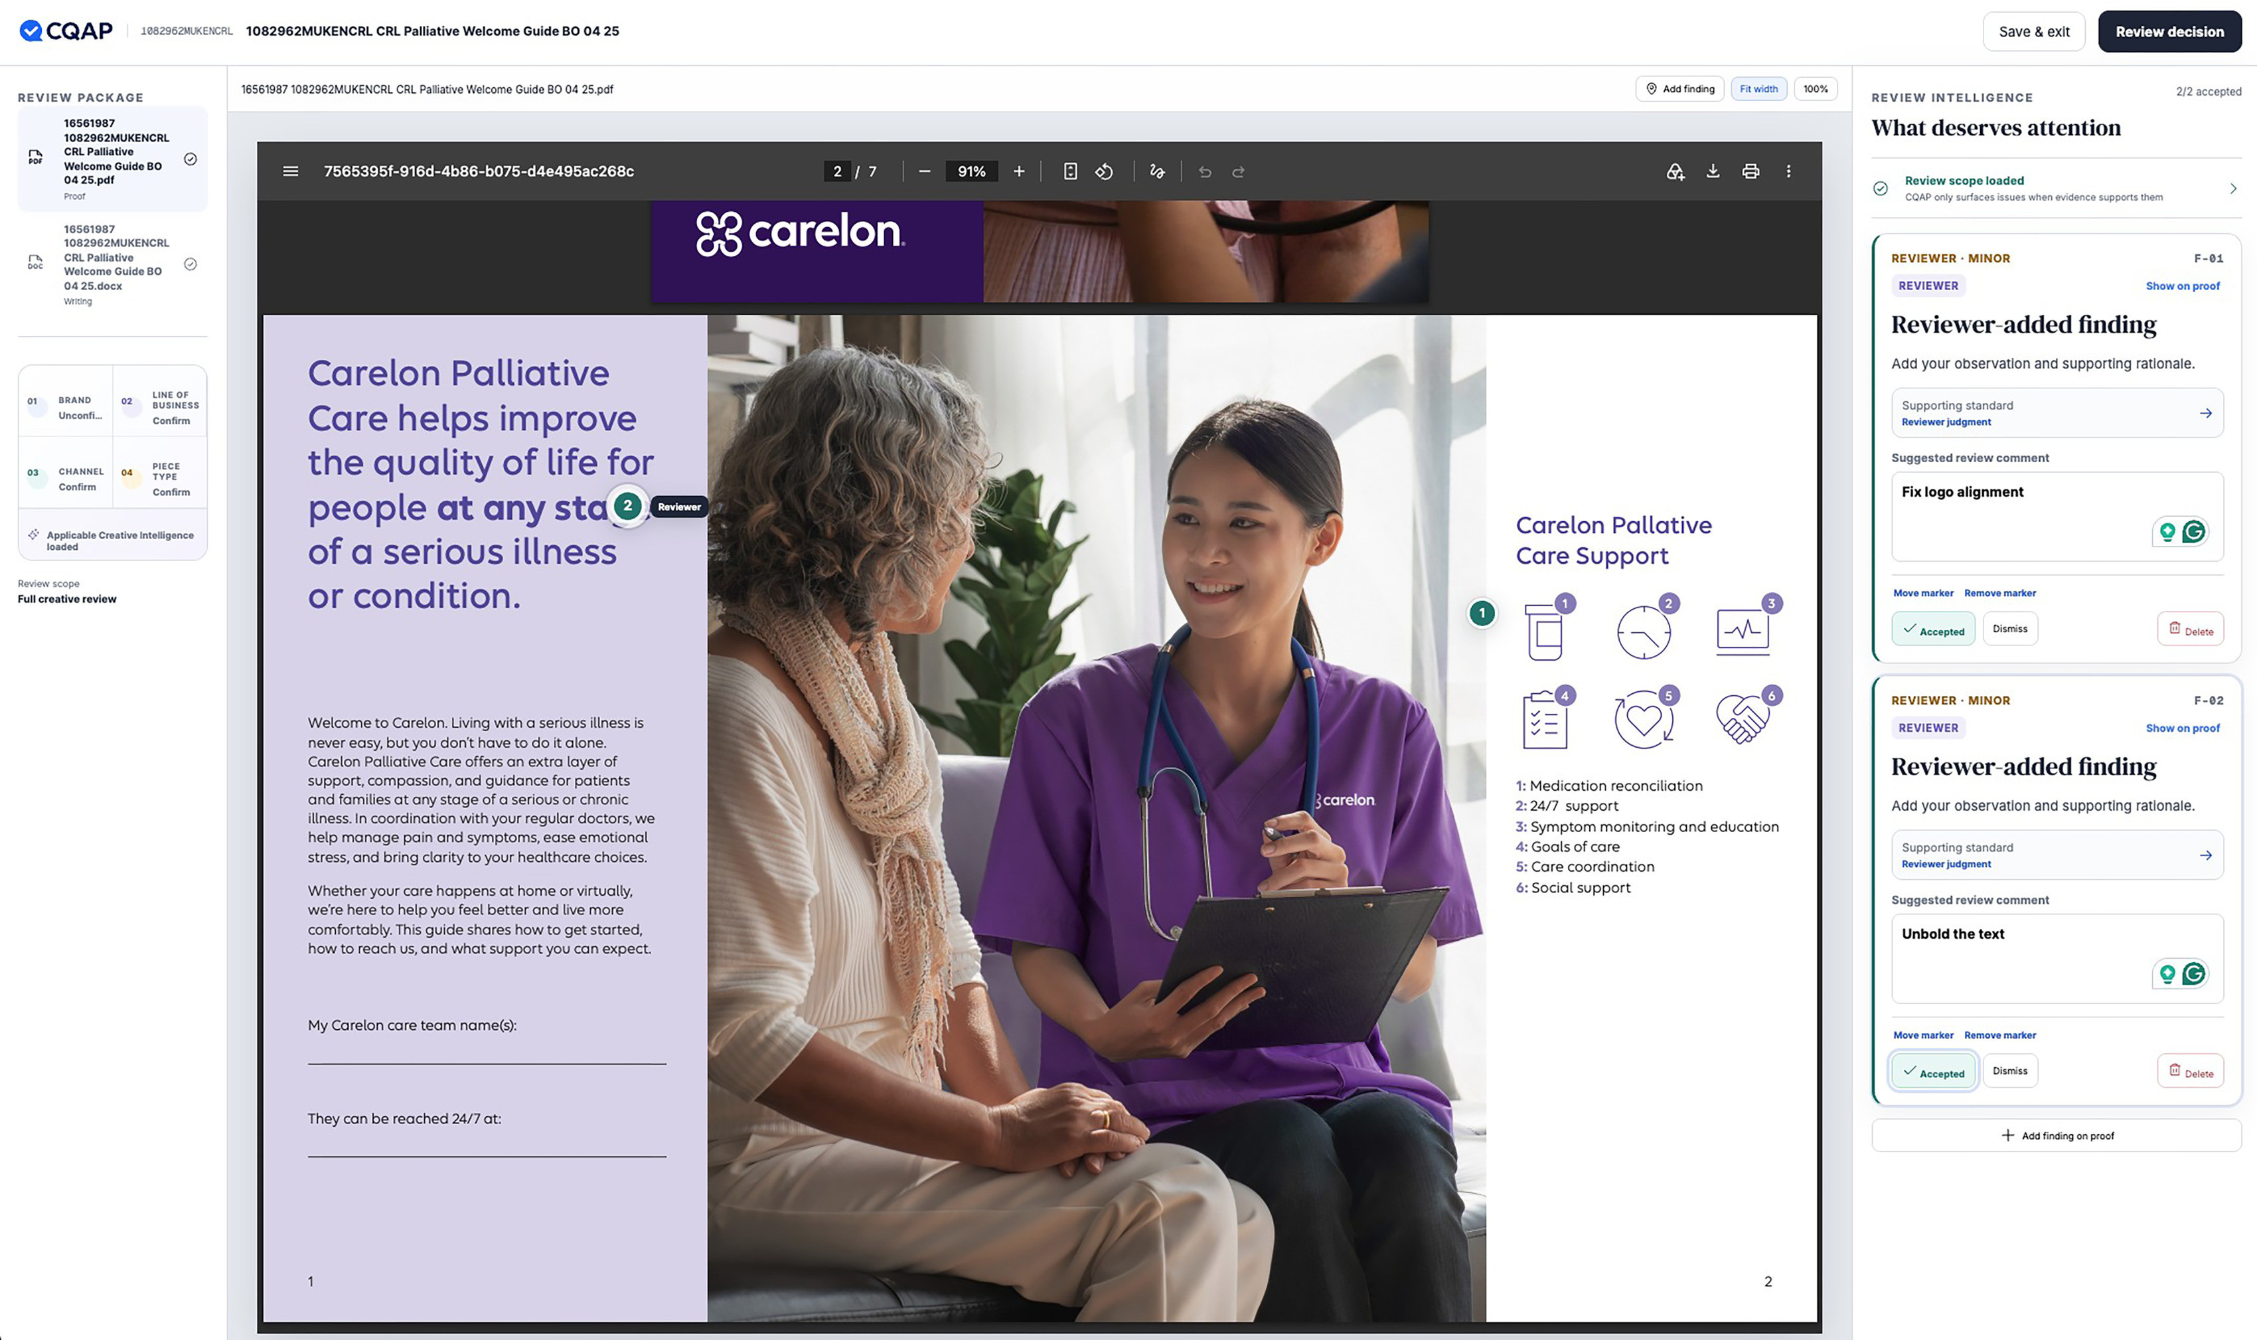Image resolution: width=2257 pixels, height=1340 pixels.
Task: Toggle Accepted on finding F-02
Action: [x=1933, y=1072]
